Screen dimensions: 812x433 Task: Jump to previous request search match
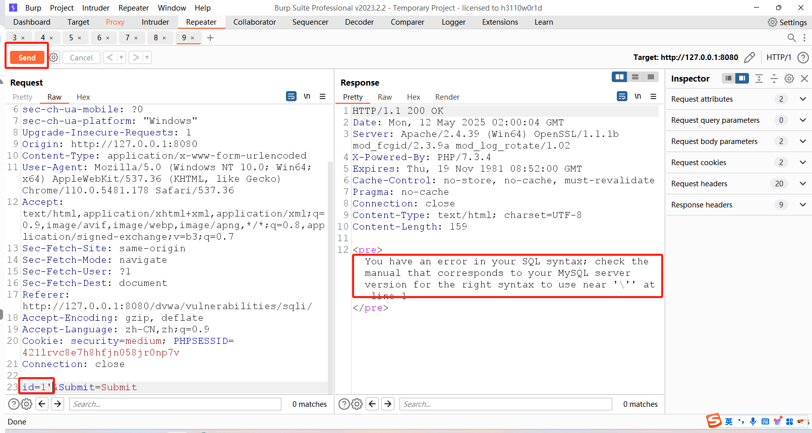coord(42,404)
